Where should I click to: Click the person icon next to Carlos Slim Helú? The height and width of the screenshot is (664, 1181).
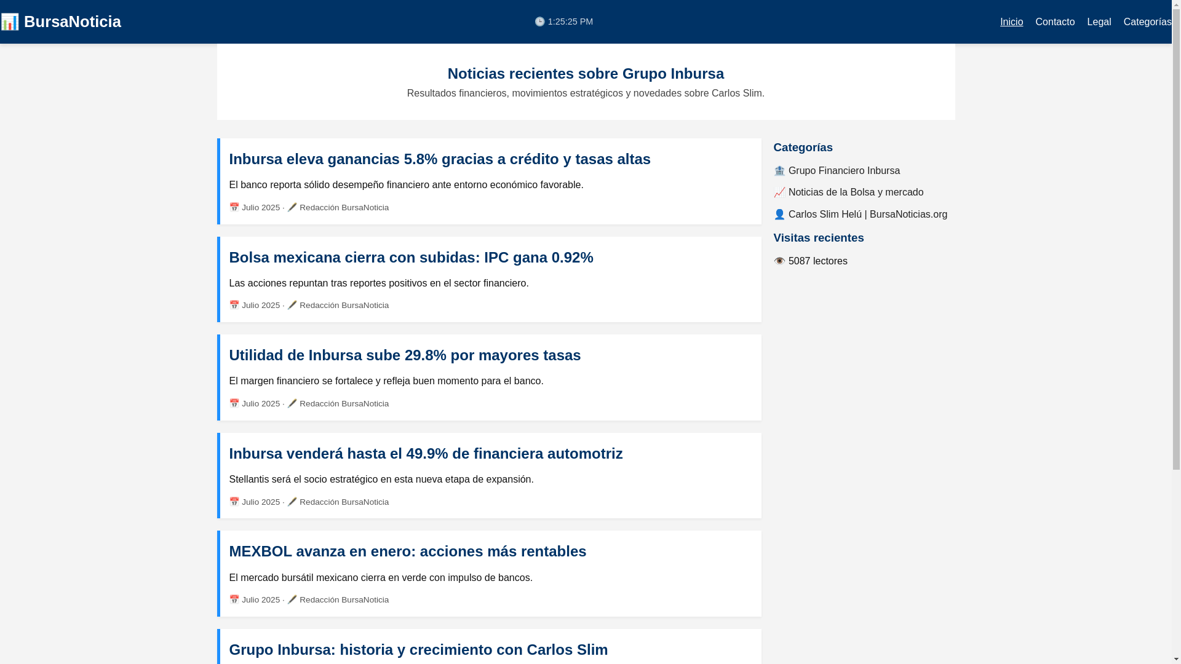click(x=779, y=215)
